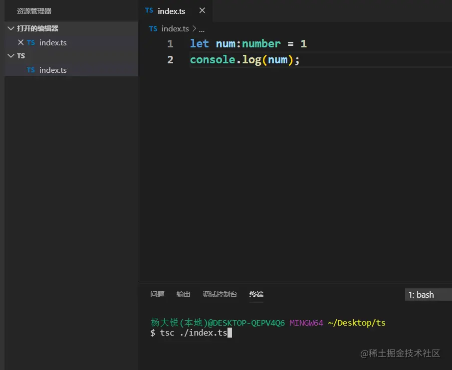Click TS file icon in TS folder row
Viewport: 452px width, 370px height.
pyautogui.click(x=31, y=70)
